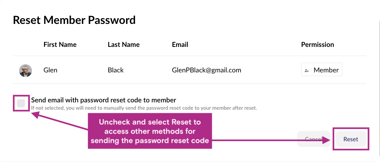Viewport: 380px width, 162px height.
Task: Toggle the send email reset code checkbox
Action: tap(21, 103)
